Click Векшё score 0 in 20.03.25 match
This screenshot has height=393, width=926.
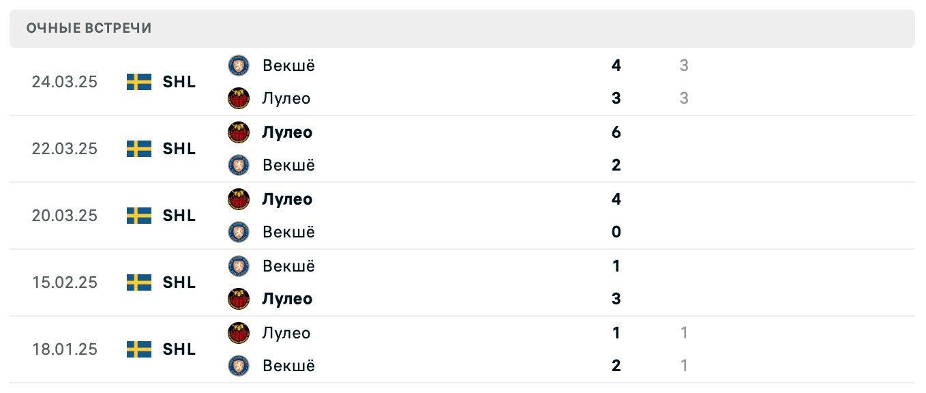[616, 232]
